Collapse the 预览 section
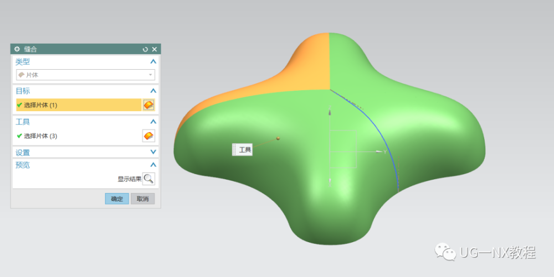The image size is (554, 277). (153, 165)
